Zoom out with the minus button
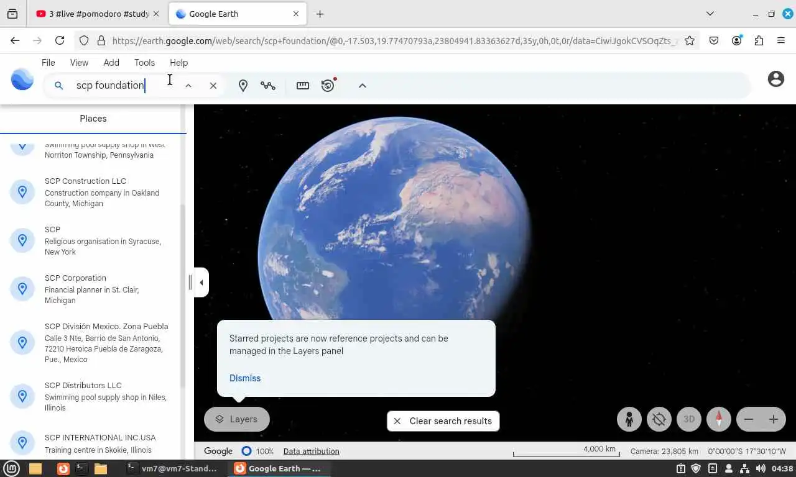 click(749, 419)
